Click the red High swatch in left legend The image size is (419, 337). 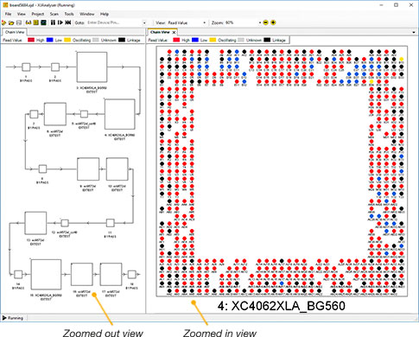(x=31, y=40)
